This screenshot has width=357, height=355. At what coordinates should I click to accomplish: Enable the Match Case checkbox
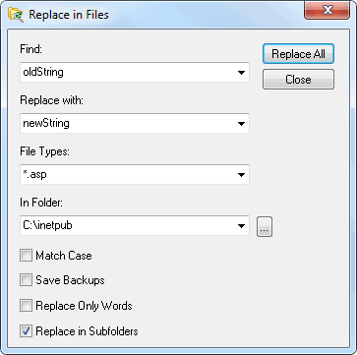pyautogui.click(x=26, y=256)
